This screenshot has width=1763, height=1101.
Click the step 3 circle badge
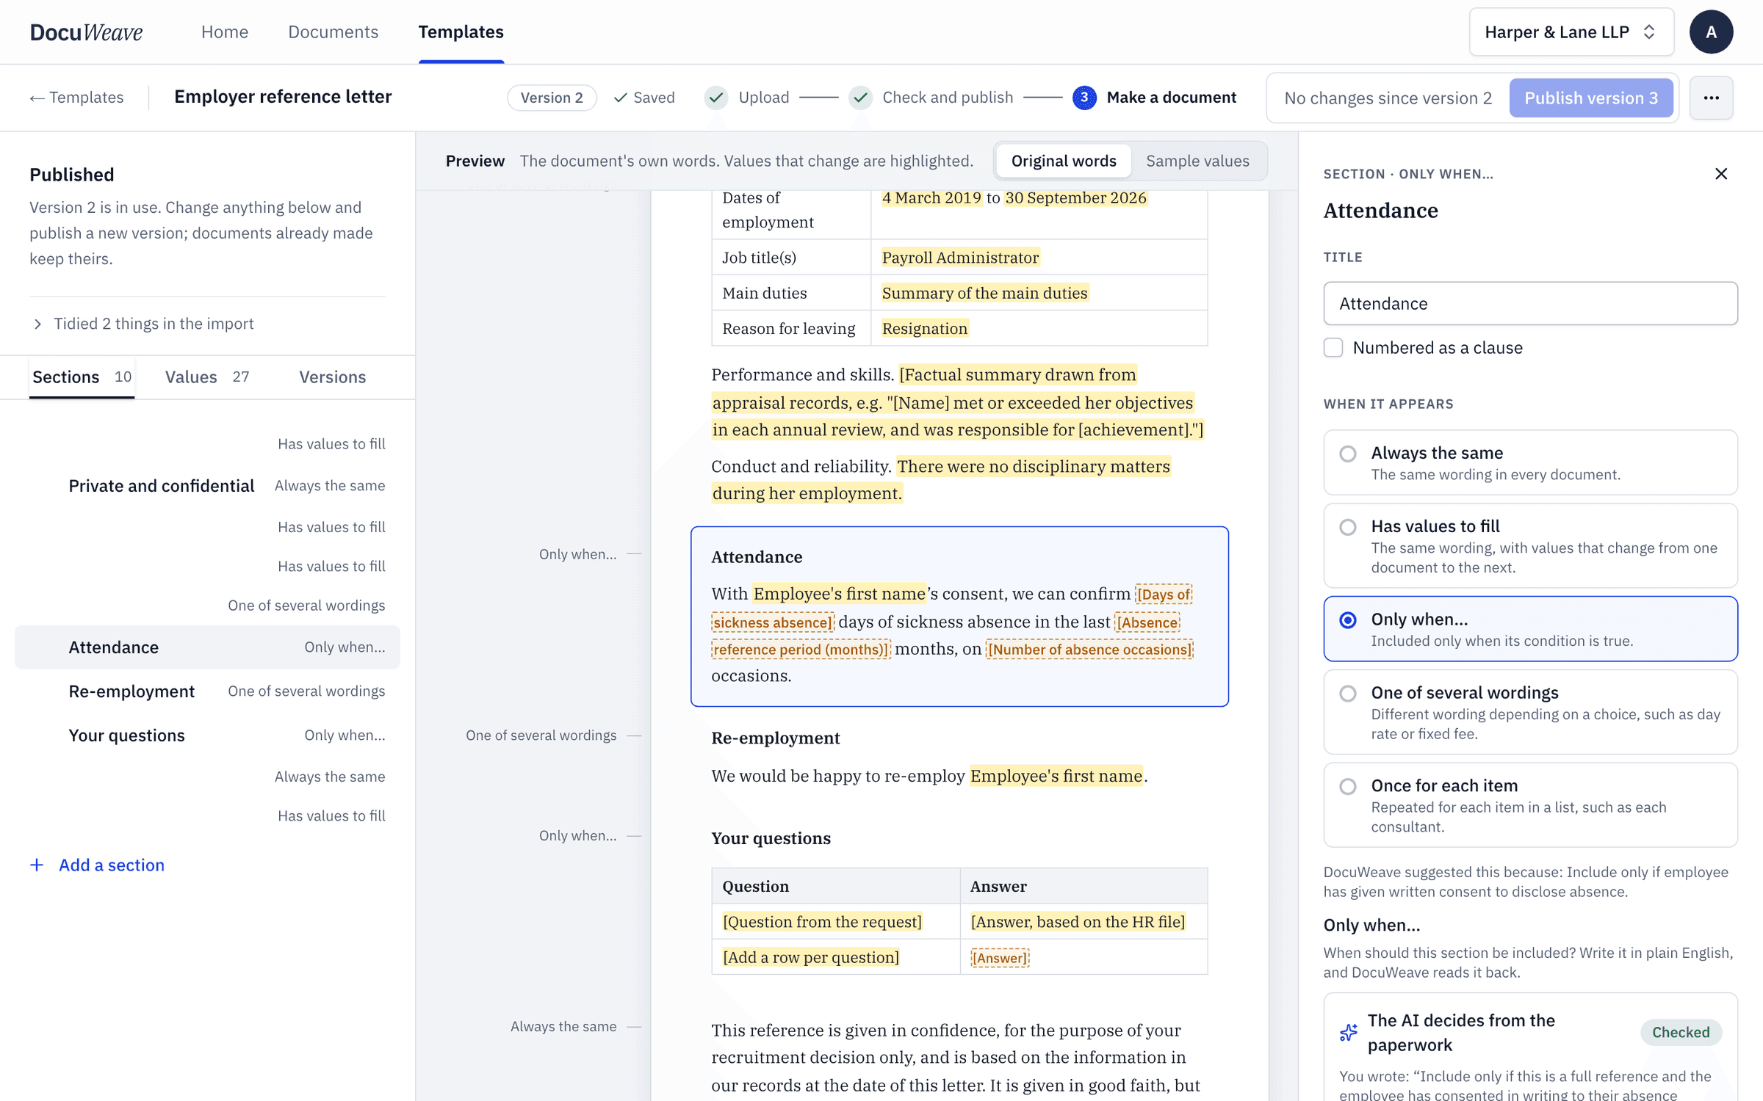pyautogui.click(x=1084, y=98)
